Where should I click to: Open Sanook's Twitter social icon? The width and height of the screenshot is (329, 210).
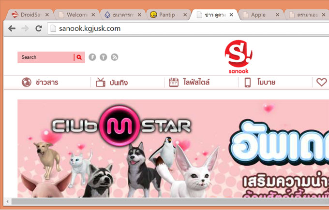tap(104, 57)
